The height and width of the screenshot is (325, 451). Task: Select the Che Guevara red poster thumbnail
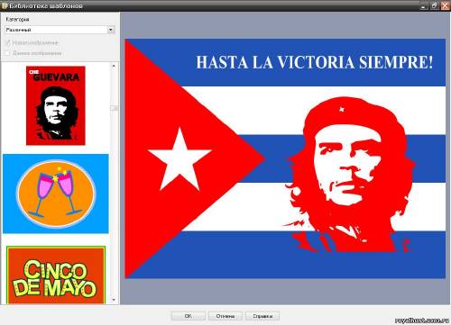click(56, 105)
